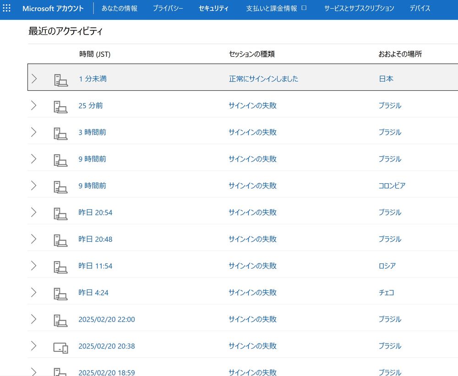Open 支払いと課金情報 menu item
This screenshot has height=376, width=458.
pos(272,8)
